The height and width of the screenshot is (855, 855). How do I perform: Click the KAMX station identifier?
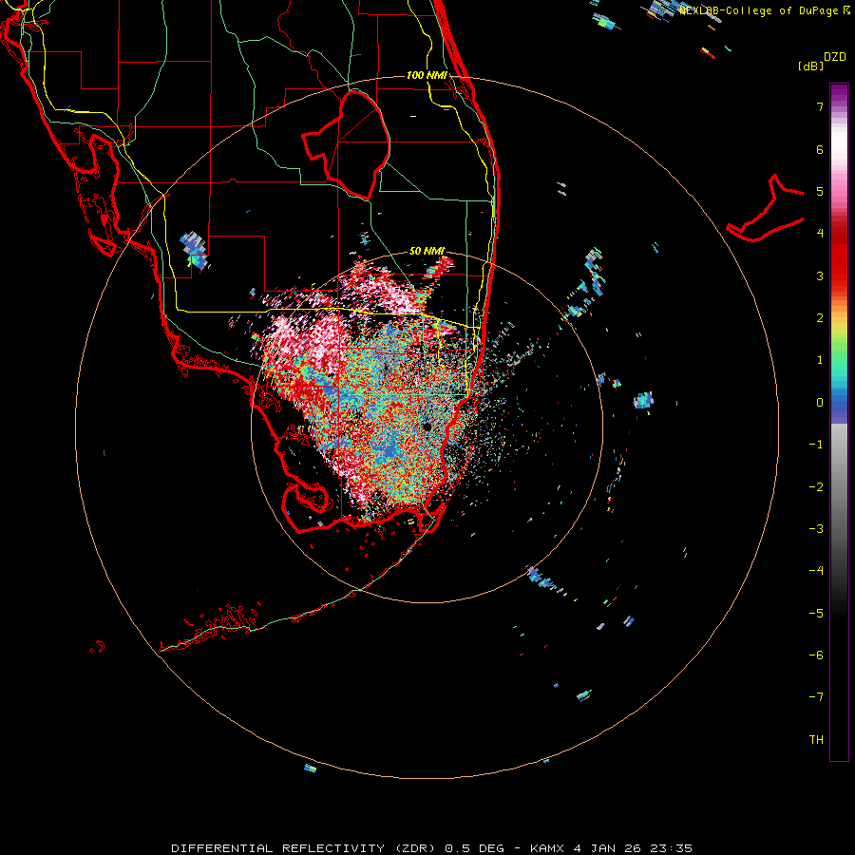(549, 848)
